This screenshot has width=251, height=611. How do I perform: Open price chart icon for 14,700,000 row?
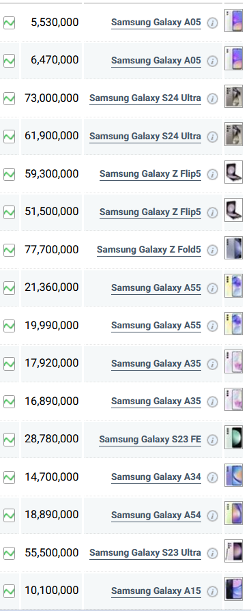(9, 477)
